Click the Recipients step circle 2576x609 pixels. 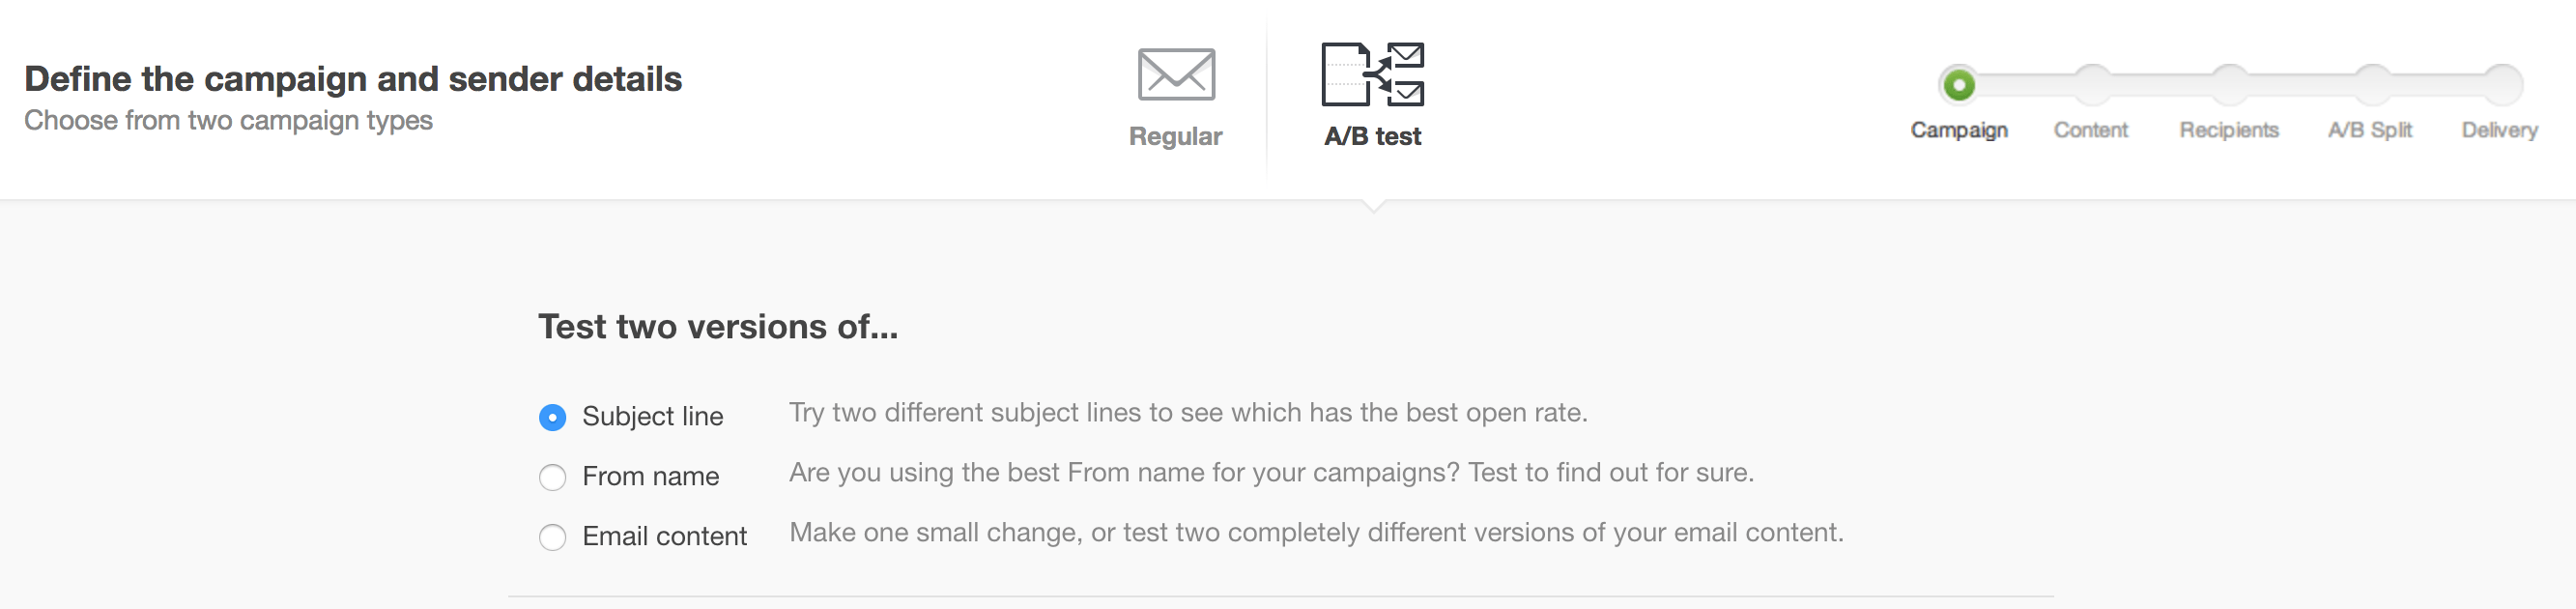coord(2229,85)
